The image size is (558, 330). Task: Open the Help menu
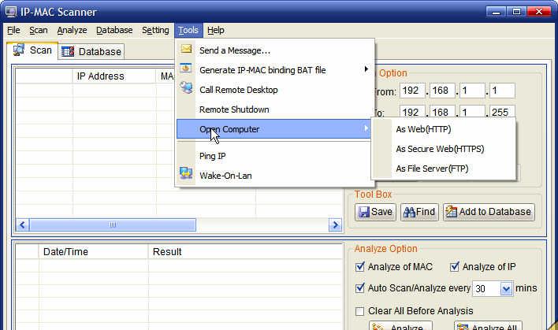(x=216, y=30)
